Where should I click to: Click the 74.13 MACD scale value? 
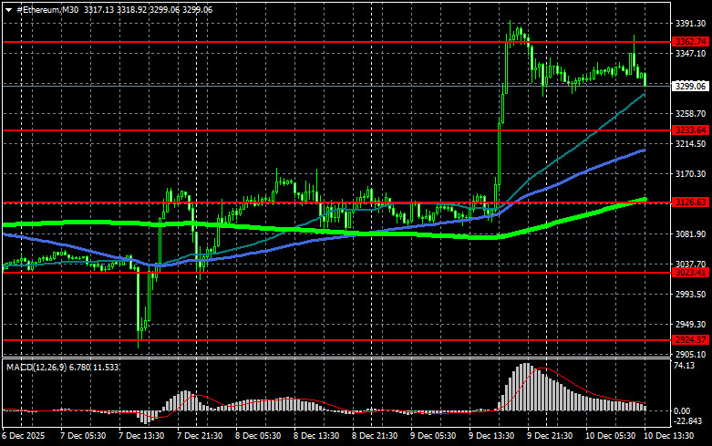click(x=685, y=366)
